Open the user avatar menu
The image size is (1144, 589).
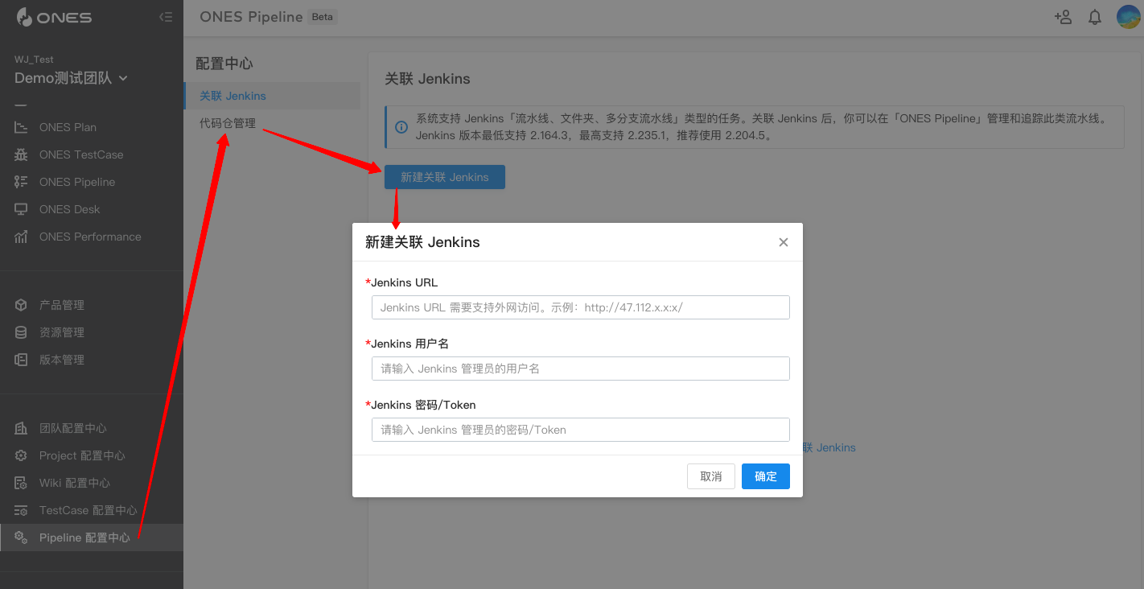tap(1128, 17)
